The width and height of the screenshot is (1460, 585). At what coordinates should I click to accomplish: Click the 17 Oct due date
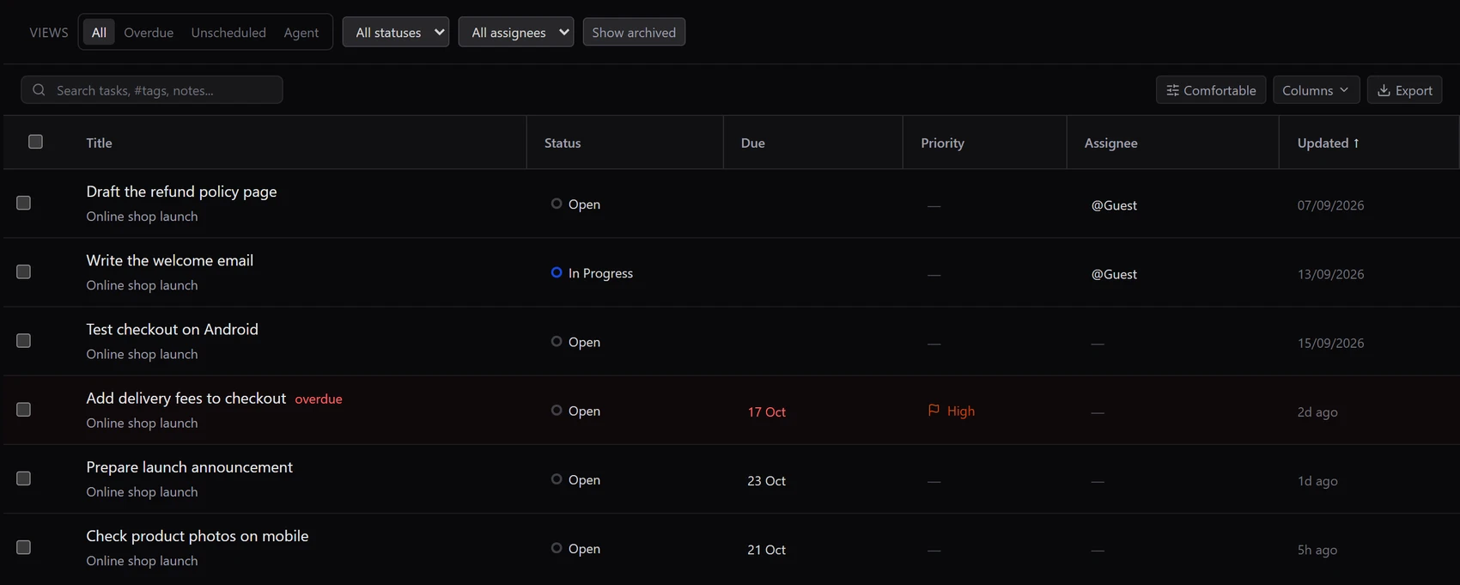point(767,411)
